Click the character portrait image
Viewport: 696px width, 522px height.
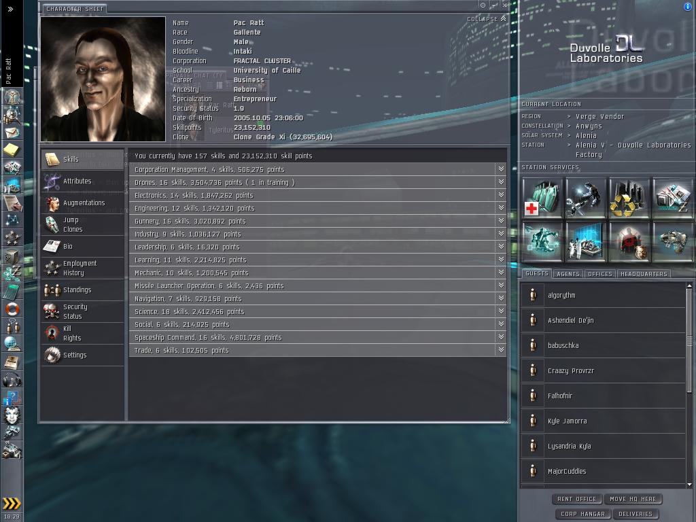pyautogui.click(x=103, y=79)
